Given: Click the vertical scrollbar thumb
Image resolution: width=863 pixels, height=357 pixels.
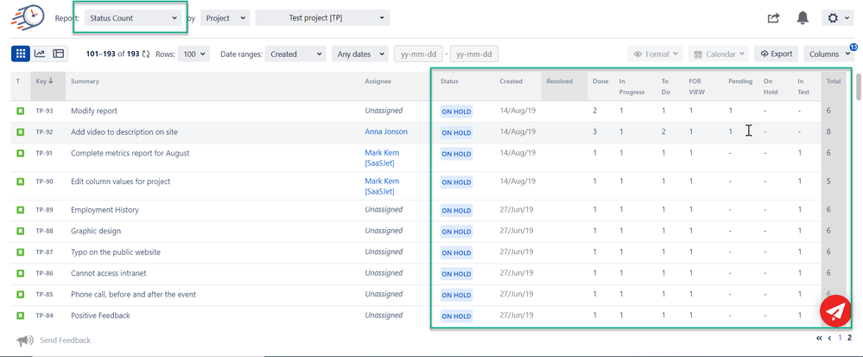Looking at the screenshot, I should pos(860,86).
